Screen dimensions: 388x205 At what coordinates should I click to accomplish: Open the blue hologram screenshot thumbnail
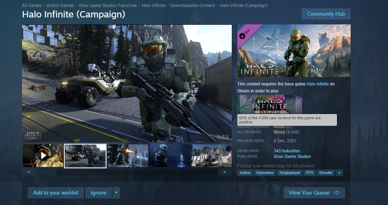click(x=170, y=155)
